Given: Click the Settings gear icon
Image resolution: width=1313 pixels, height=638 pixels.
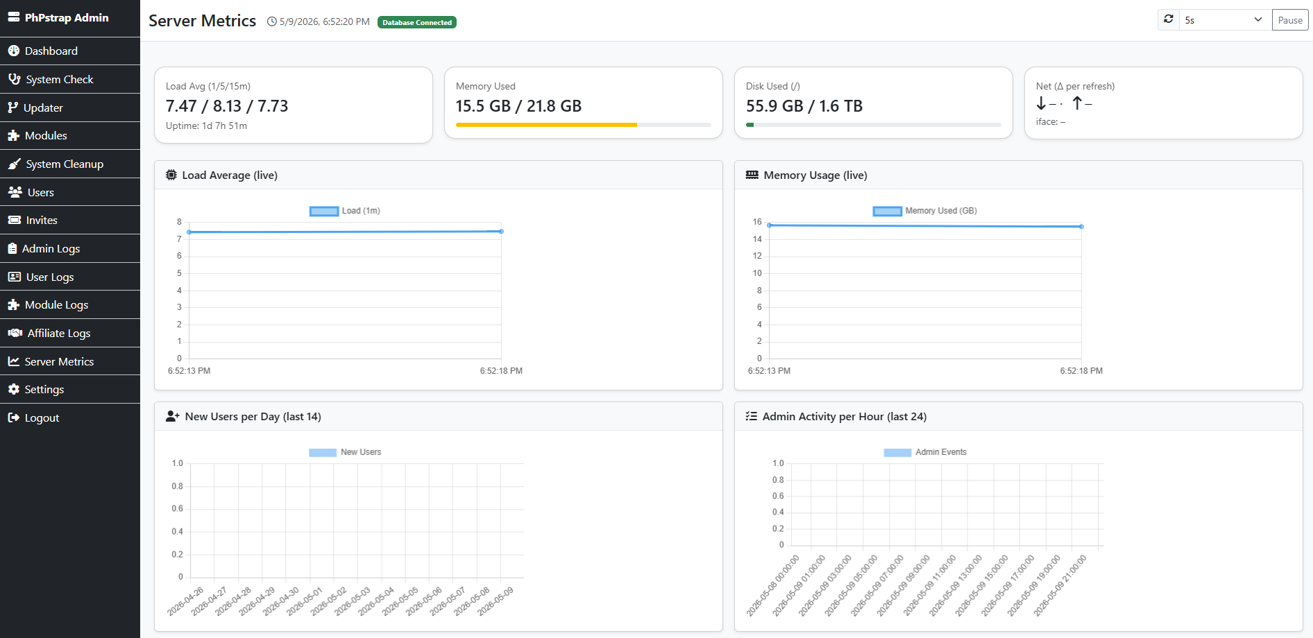Looking at the screenshot, I should pos(14,389).
